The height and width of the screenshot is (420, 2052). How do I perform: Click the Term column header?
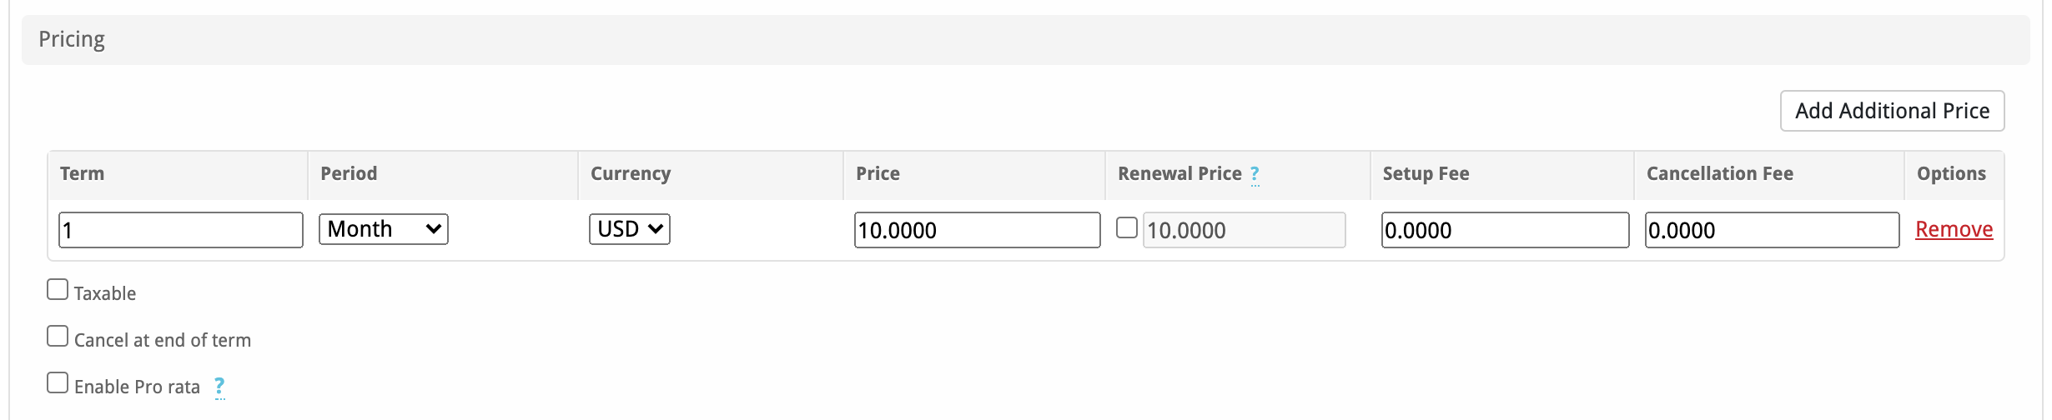click(82, 173)
